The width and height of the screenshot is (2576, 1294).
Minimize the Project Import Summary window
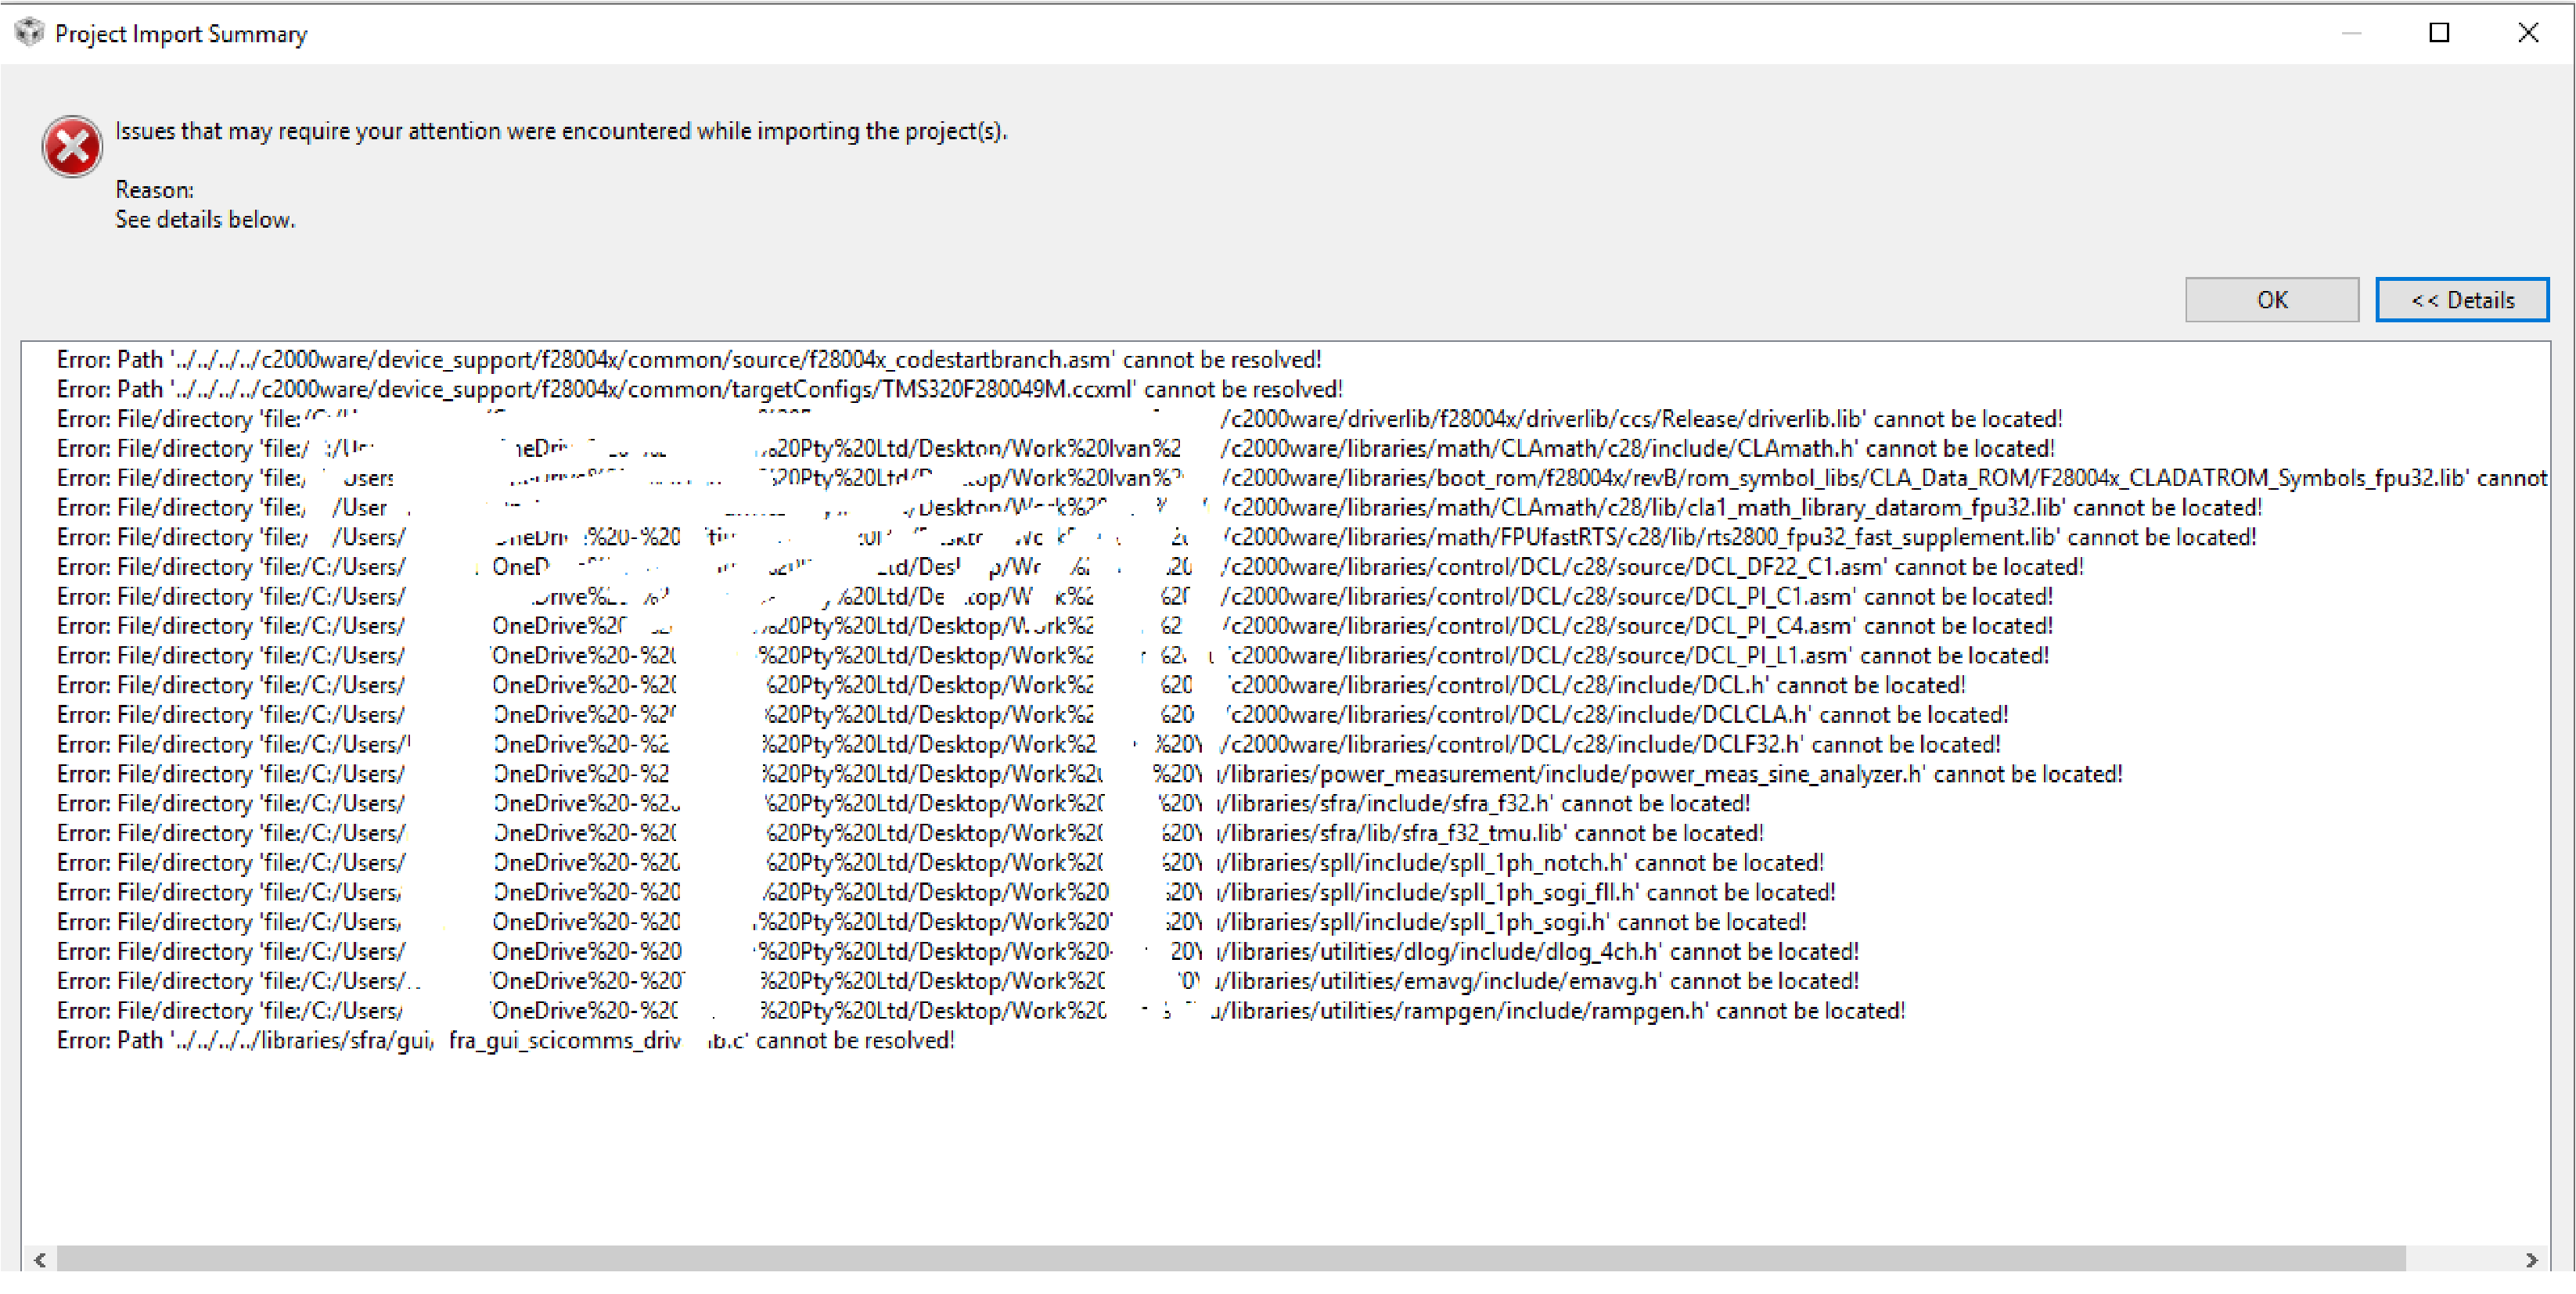(2352, 32)
